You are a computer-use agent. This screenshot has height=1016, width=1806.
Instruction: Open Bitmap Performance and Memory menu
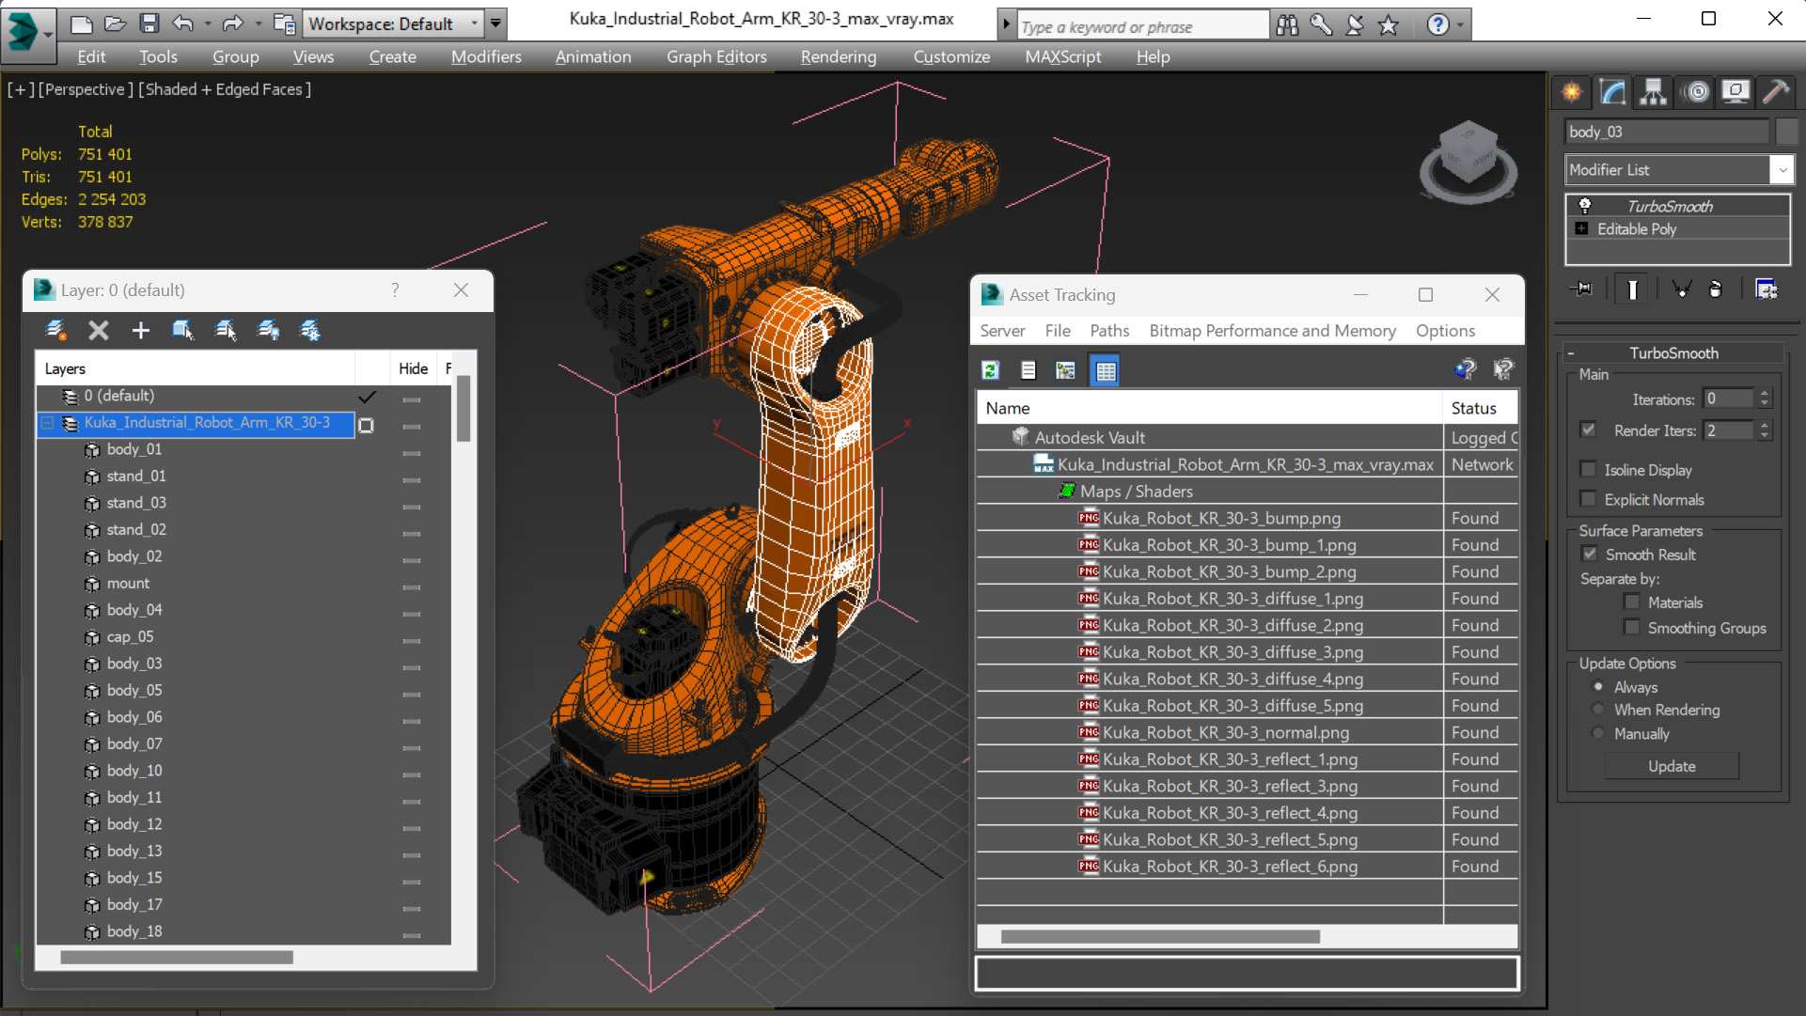click(1272, 331)
